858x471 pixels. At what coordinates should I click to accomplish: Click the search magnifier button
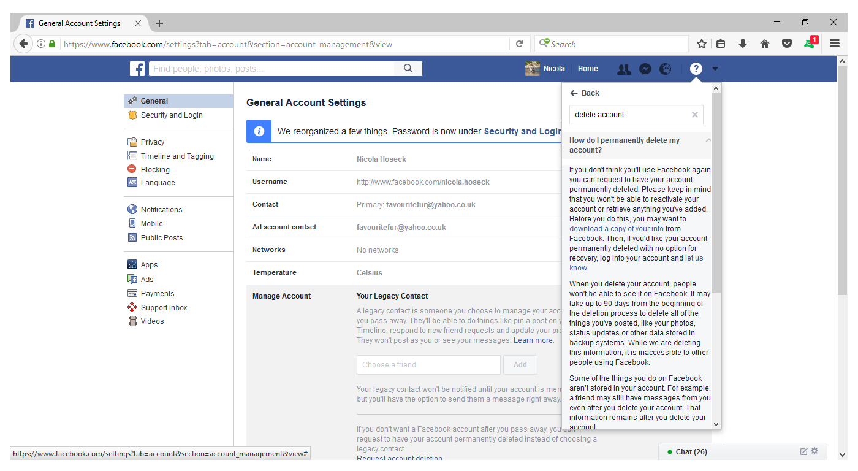408,69
